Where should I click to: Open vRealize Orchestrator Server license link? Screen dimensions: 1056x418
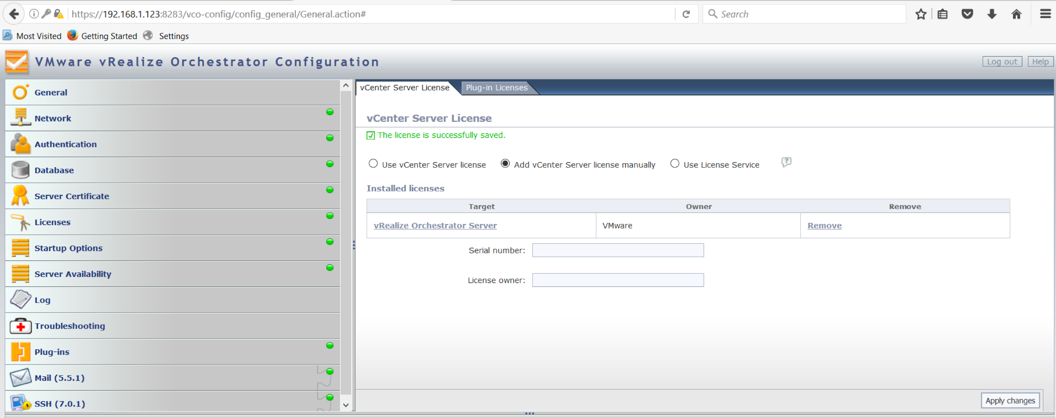pos(435,226)
